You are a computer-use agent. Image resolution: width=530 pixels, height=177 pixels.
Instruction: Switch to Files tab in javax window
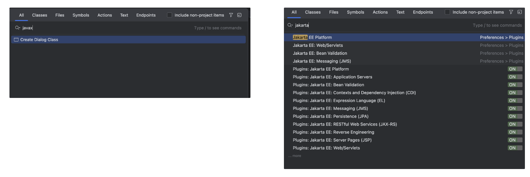(60, 15)
